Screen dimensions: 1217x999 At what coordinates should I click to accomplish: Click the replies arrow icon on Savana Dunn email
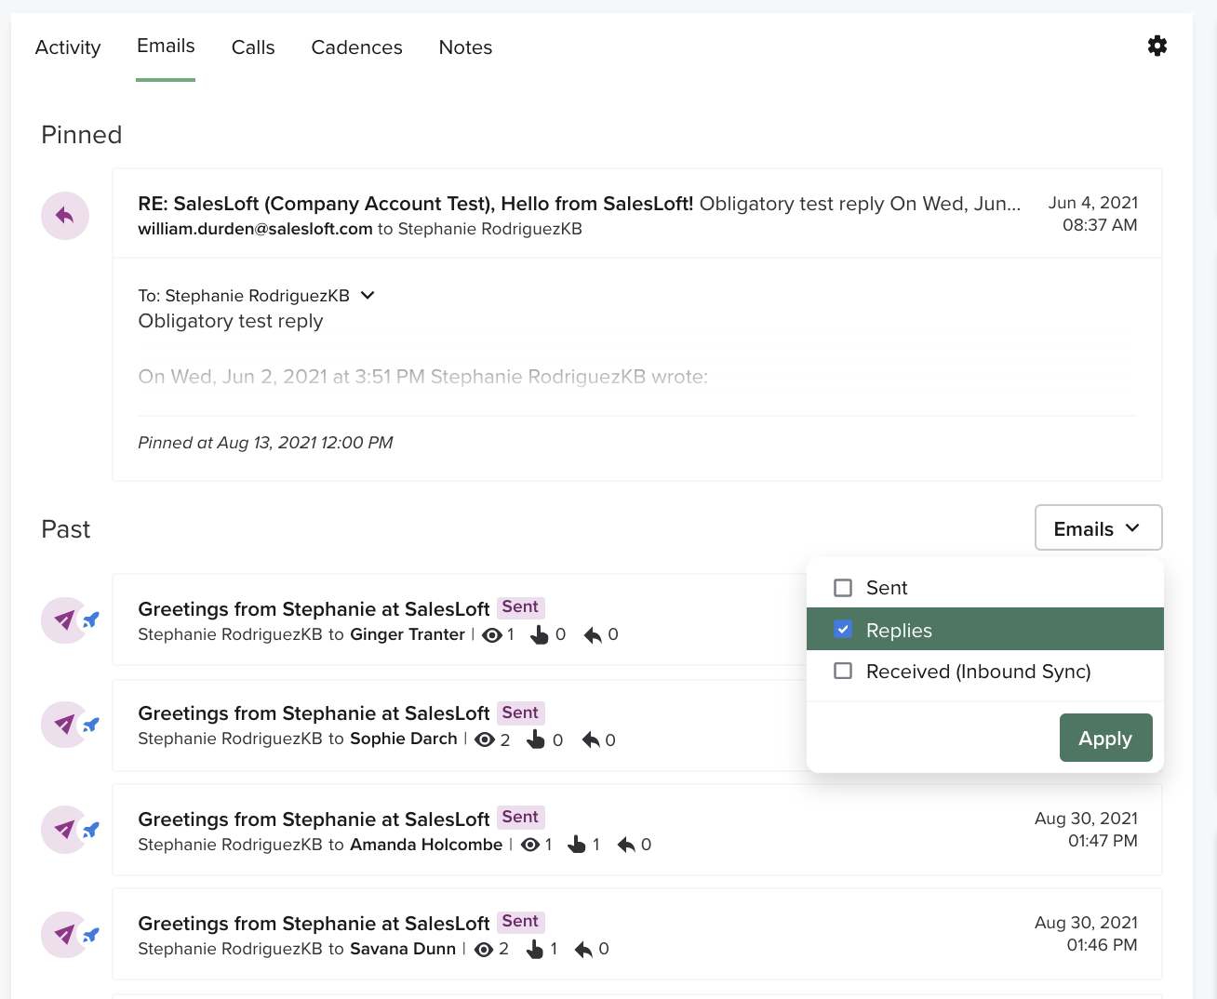(583, 949)
